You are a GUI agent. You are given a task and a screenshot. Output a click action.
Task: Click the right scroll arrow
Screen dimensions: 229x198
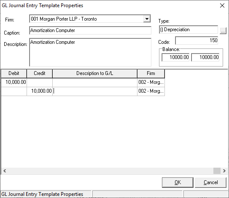click(x=224, y=171)
